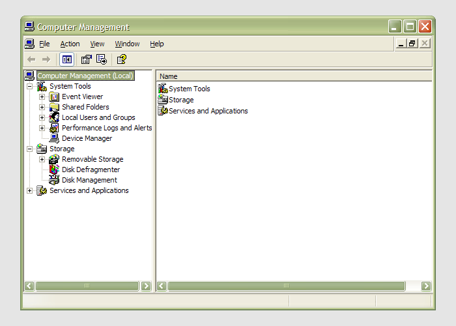Maximize the Computer Management window
Viewport: 456px width, 326px height.
(410, 27)
